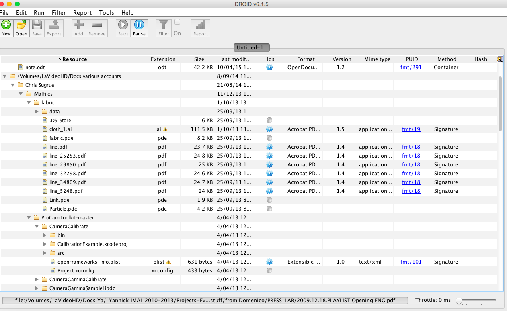Collapse the Chris Sugrue folder

point(13,85)
